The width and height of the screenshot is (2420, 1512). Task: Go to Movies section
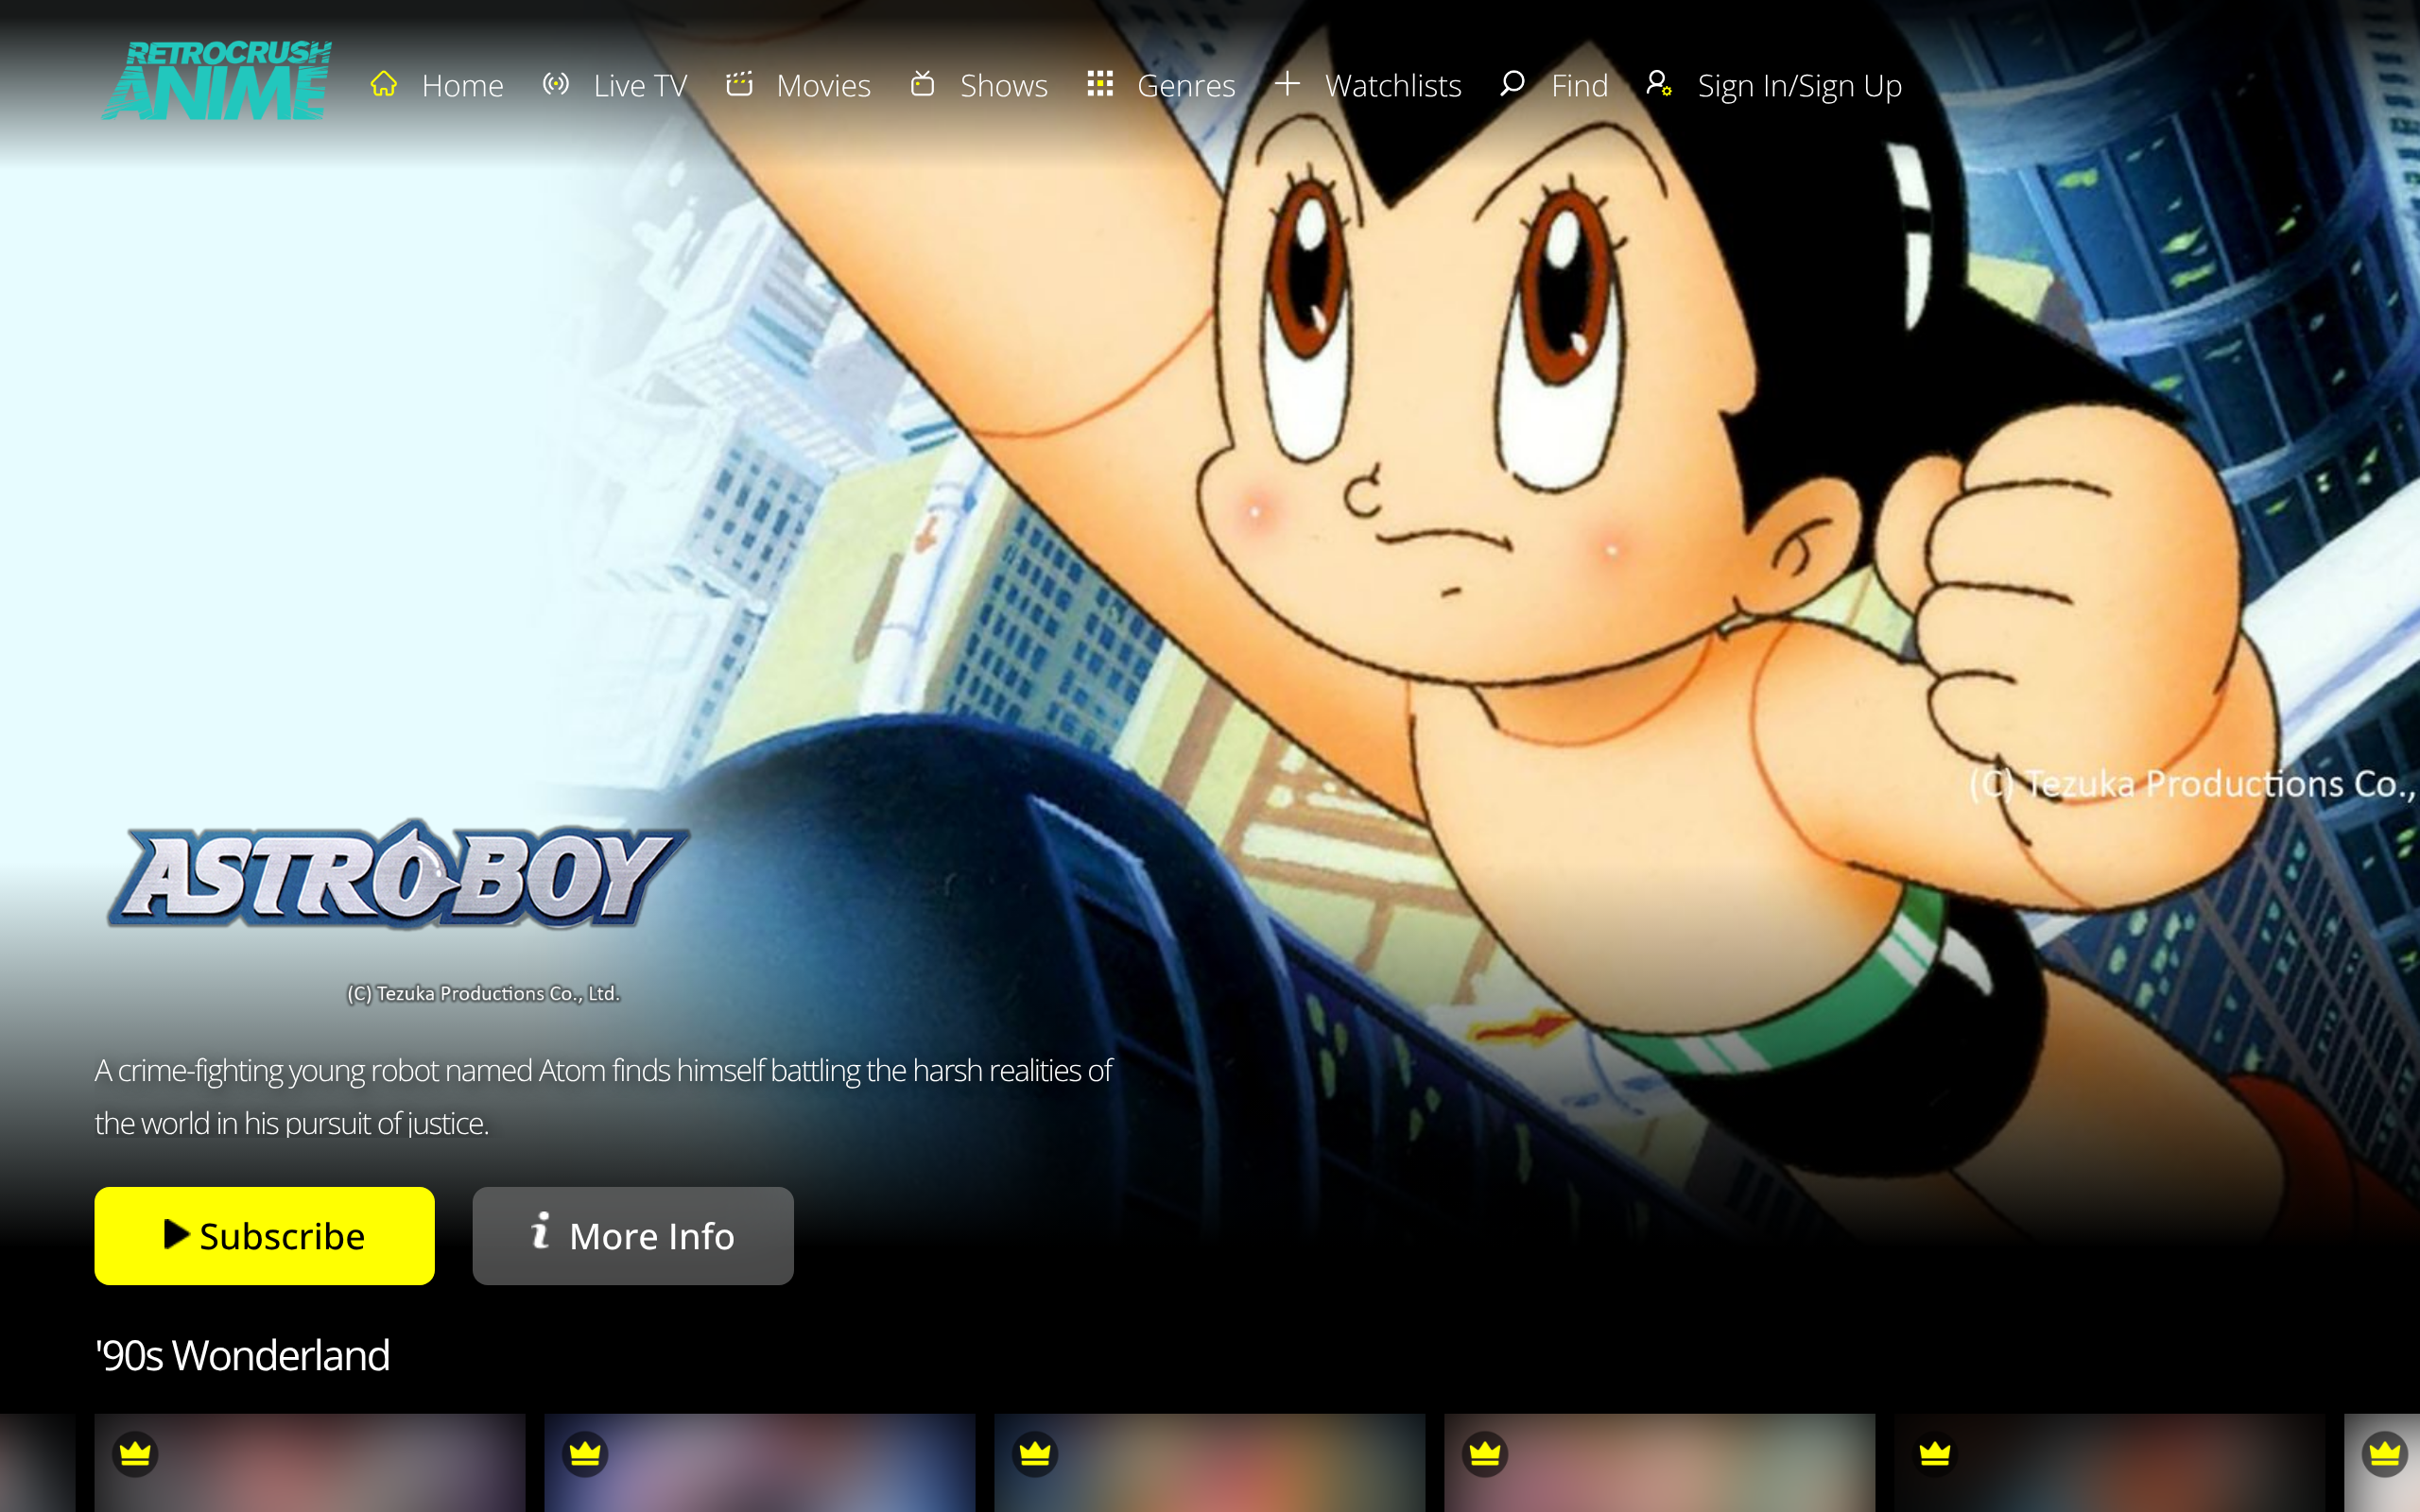(x=823, y=86)
